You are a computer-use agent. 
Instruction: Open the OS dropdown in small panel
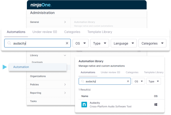pyautogui.click(x=138, y=81)
